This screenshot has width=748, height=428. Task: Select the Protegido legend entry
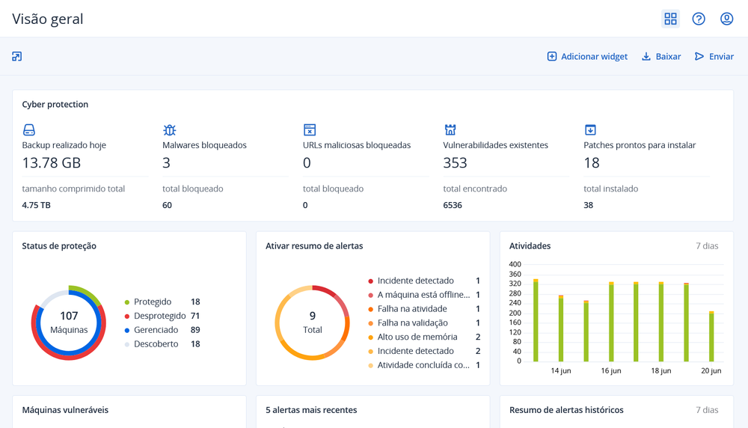pyautogui.click(x=153, y=302)
